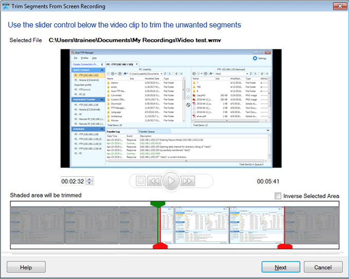The height and width of the screenshot is (279, 349).
Task: Click the Next button
Action: 280,267
